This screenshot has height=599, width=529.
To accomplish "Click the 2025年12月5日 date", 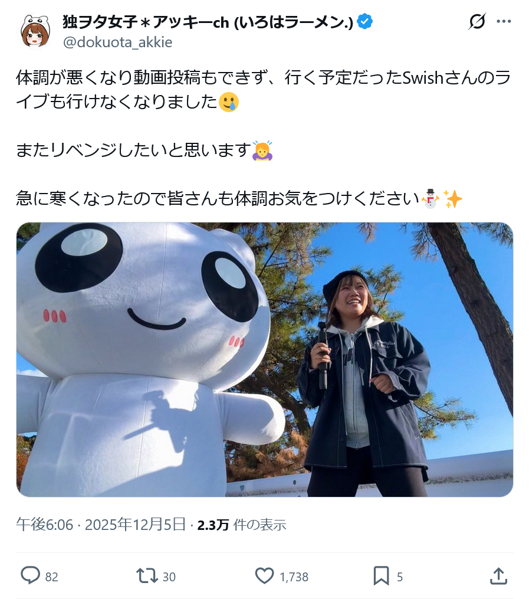I will [135, 525].
